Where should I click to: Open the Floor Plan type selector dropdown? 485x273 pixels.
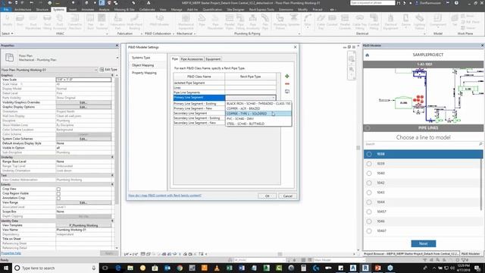tap(117, 58)
